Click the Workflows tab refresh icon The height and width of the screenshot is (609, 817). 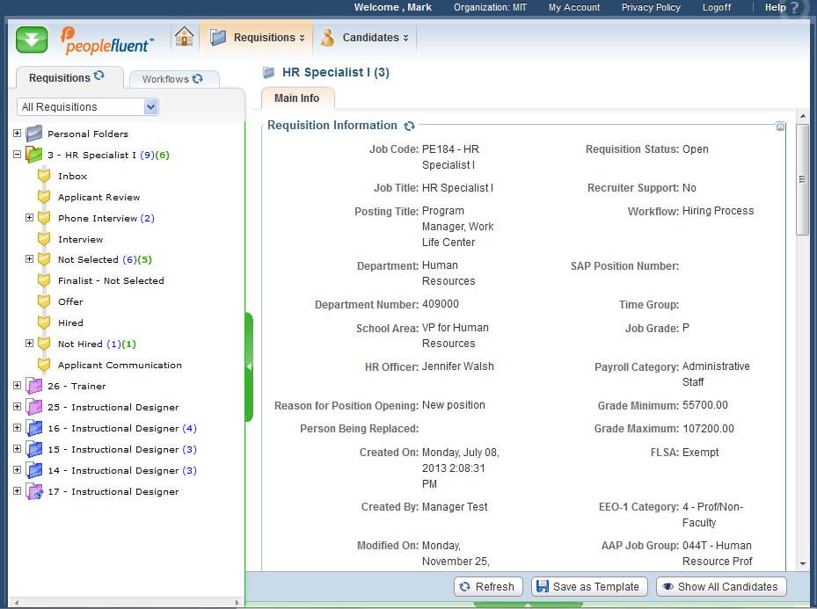point(198,78)
